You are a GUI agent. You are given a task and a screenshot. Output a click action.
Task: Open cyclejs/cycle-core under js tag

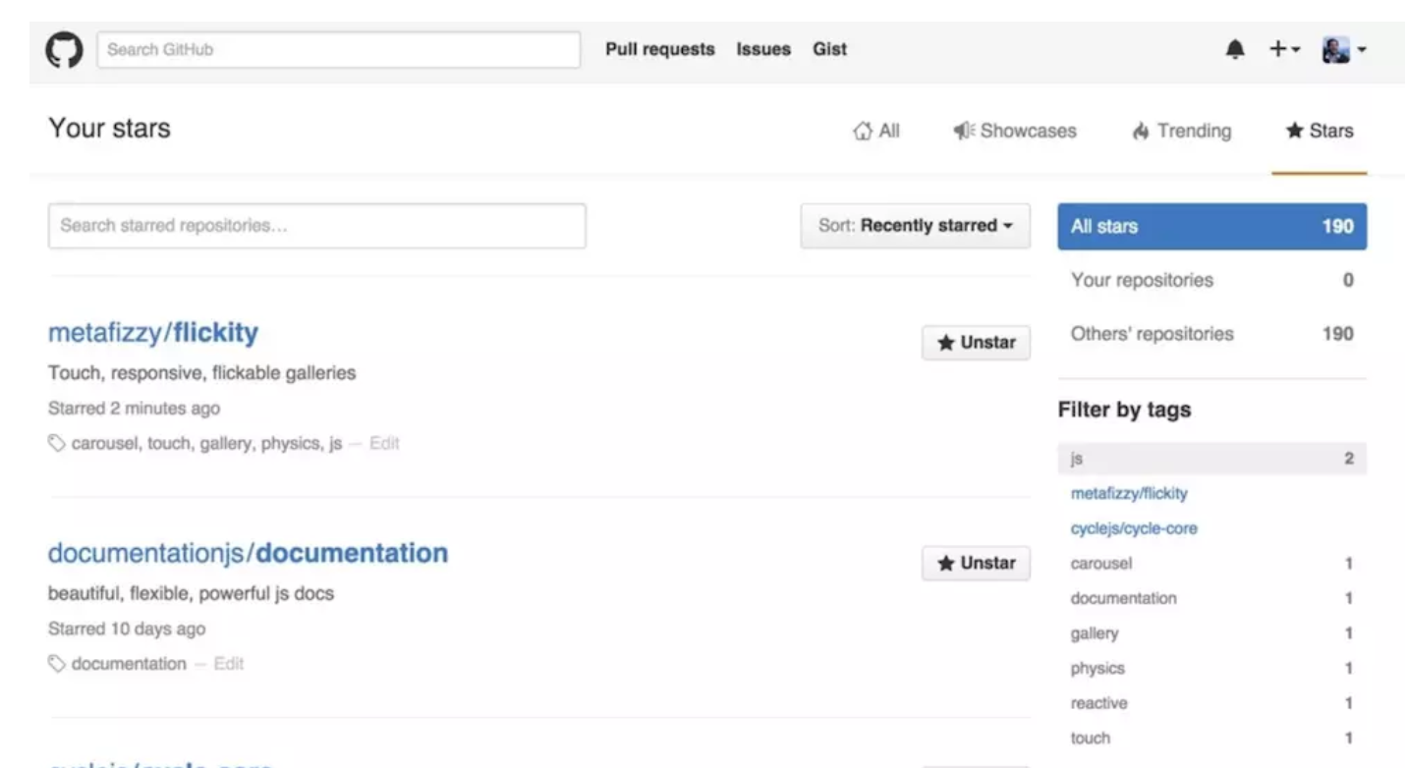click(x=1134, y=528)
